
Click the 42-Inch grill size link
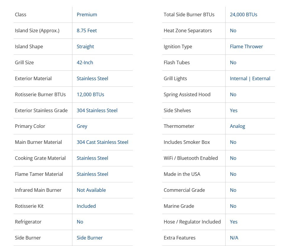pos(85,62)
